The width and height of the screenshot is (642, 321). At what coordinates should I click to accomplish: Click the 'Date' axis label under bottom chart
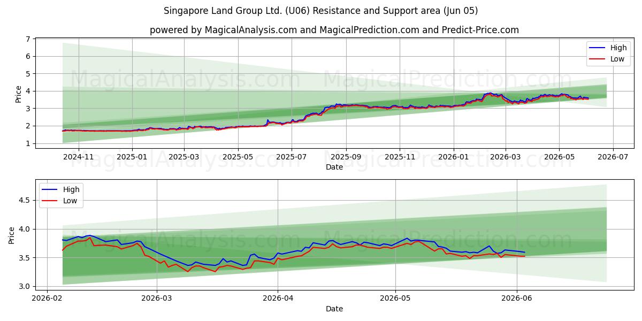point(334,309)
